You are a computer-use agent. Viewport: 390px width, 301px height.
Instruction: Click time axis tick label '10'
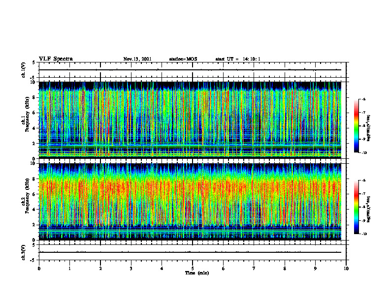click(x=346, y=269)
